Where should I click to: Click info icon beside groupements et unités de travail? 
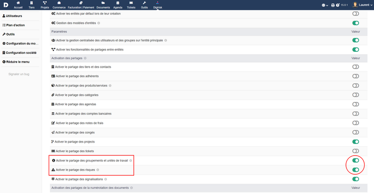click(131, 161)
